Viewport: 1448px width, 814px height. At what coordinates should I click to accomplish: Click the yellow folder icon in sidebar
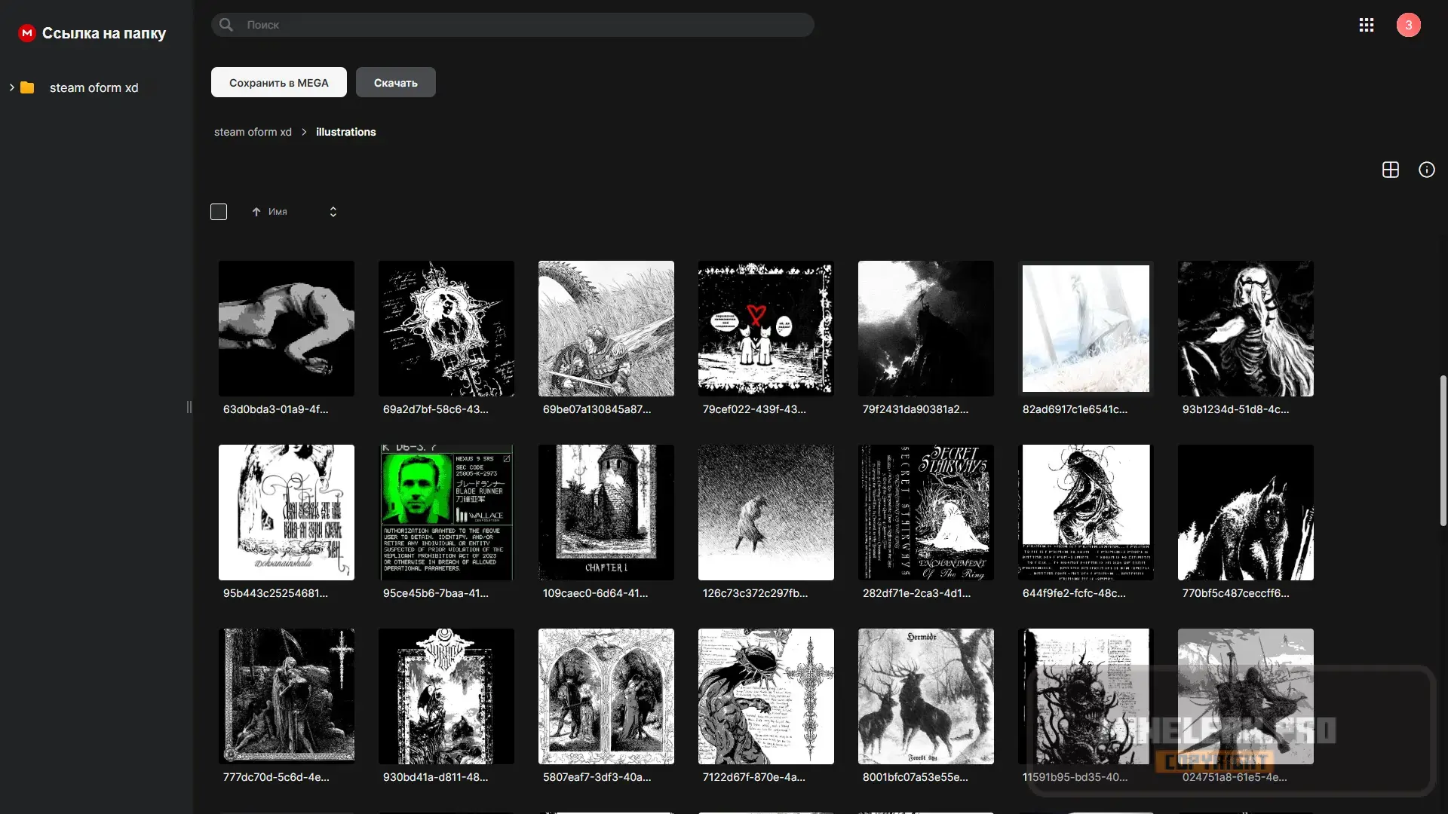coord(27,87)
